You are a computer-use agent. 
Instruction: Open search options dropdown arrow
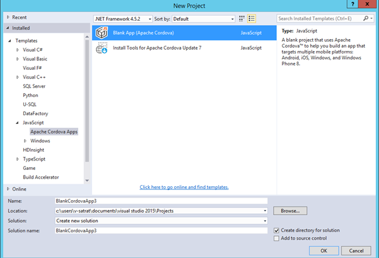371,18
